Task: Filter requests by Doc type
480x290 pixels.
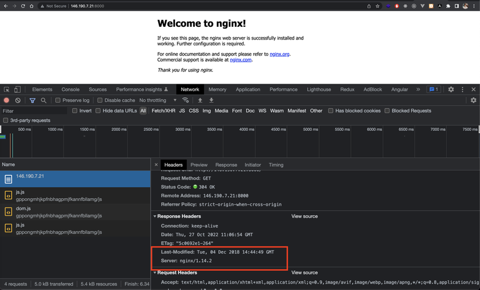Action: point(250,111)
